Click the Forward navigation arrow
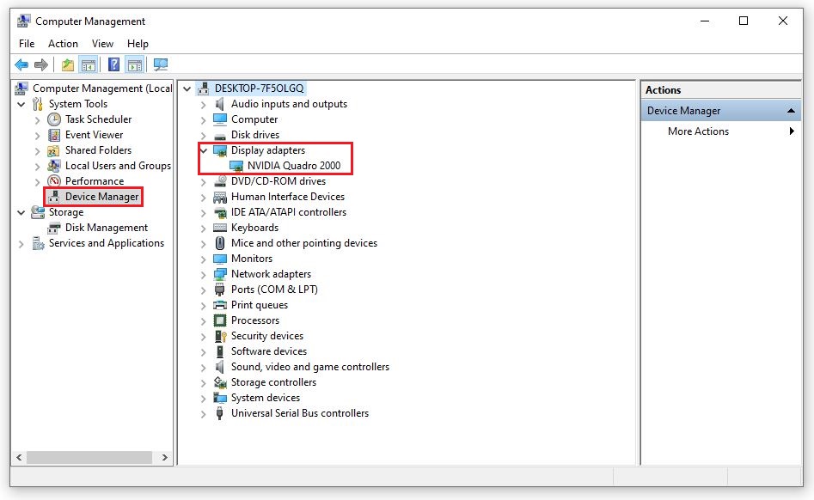The height and width of the screenshot is (500, 814). pos(40,64)
